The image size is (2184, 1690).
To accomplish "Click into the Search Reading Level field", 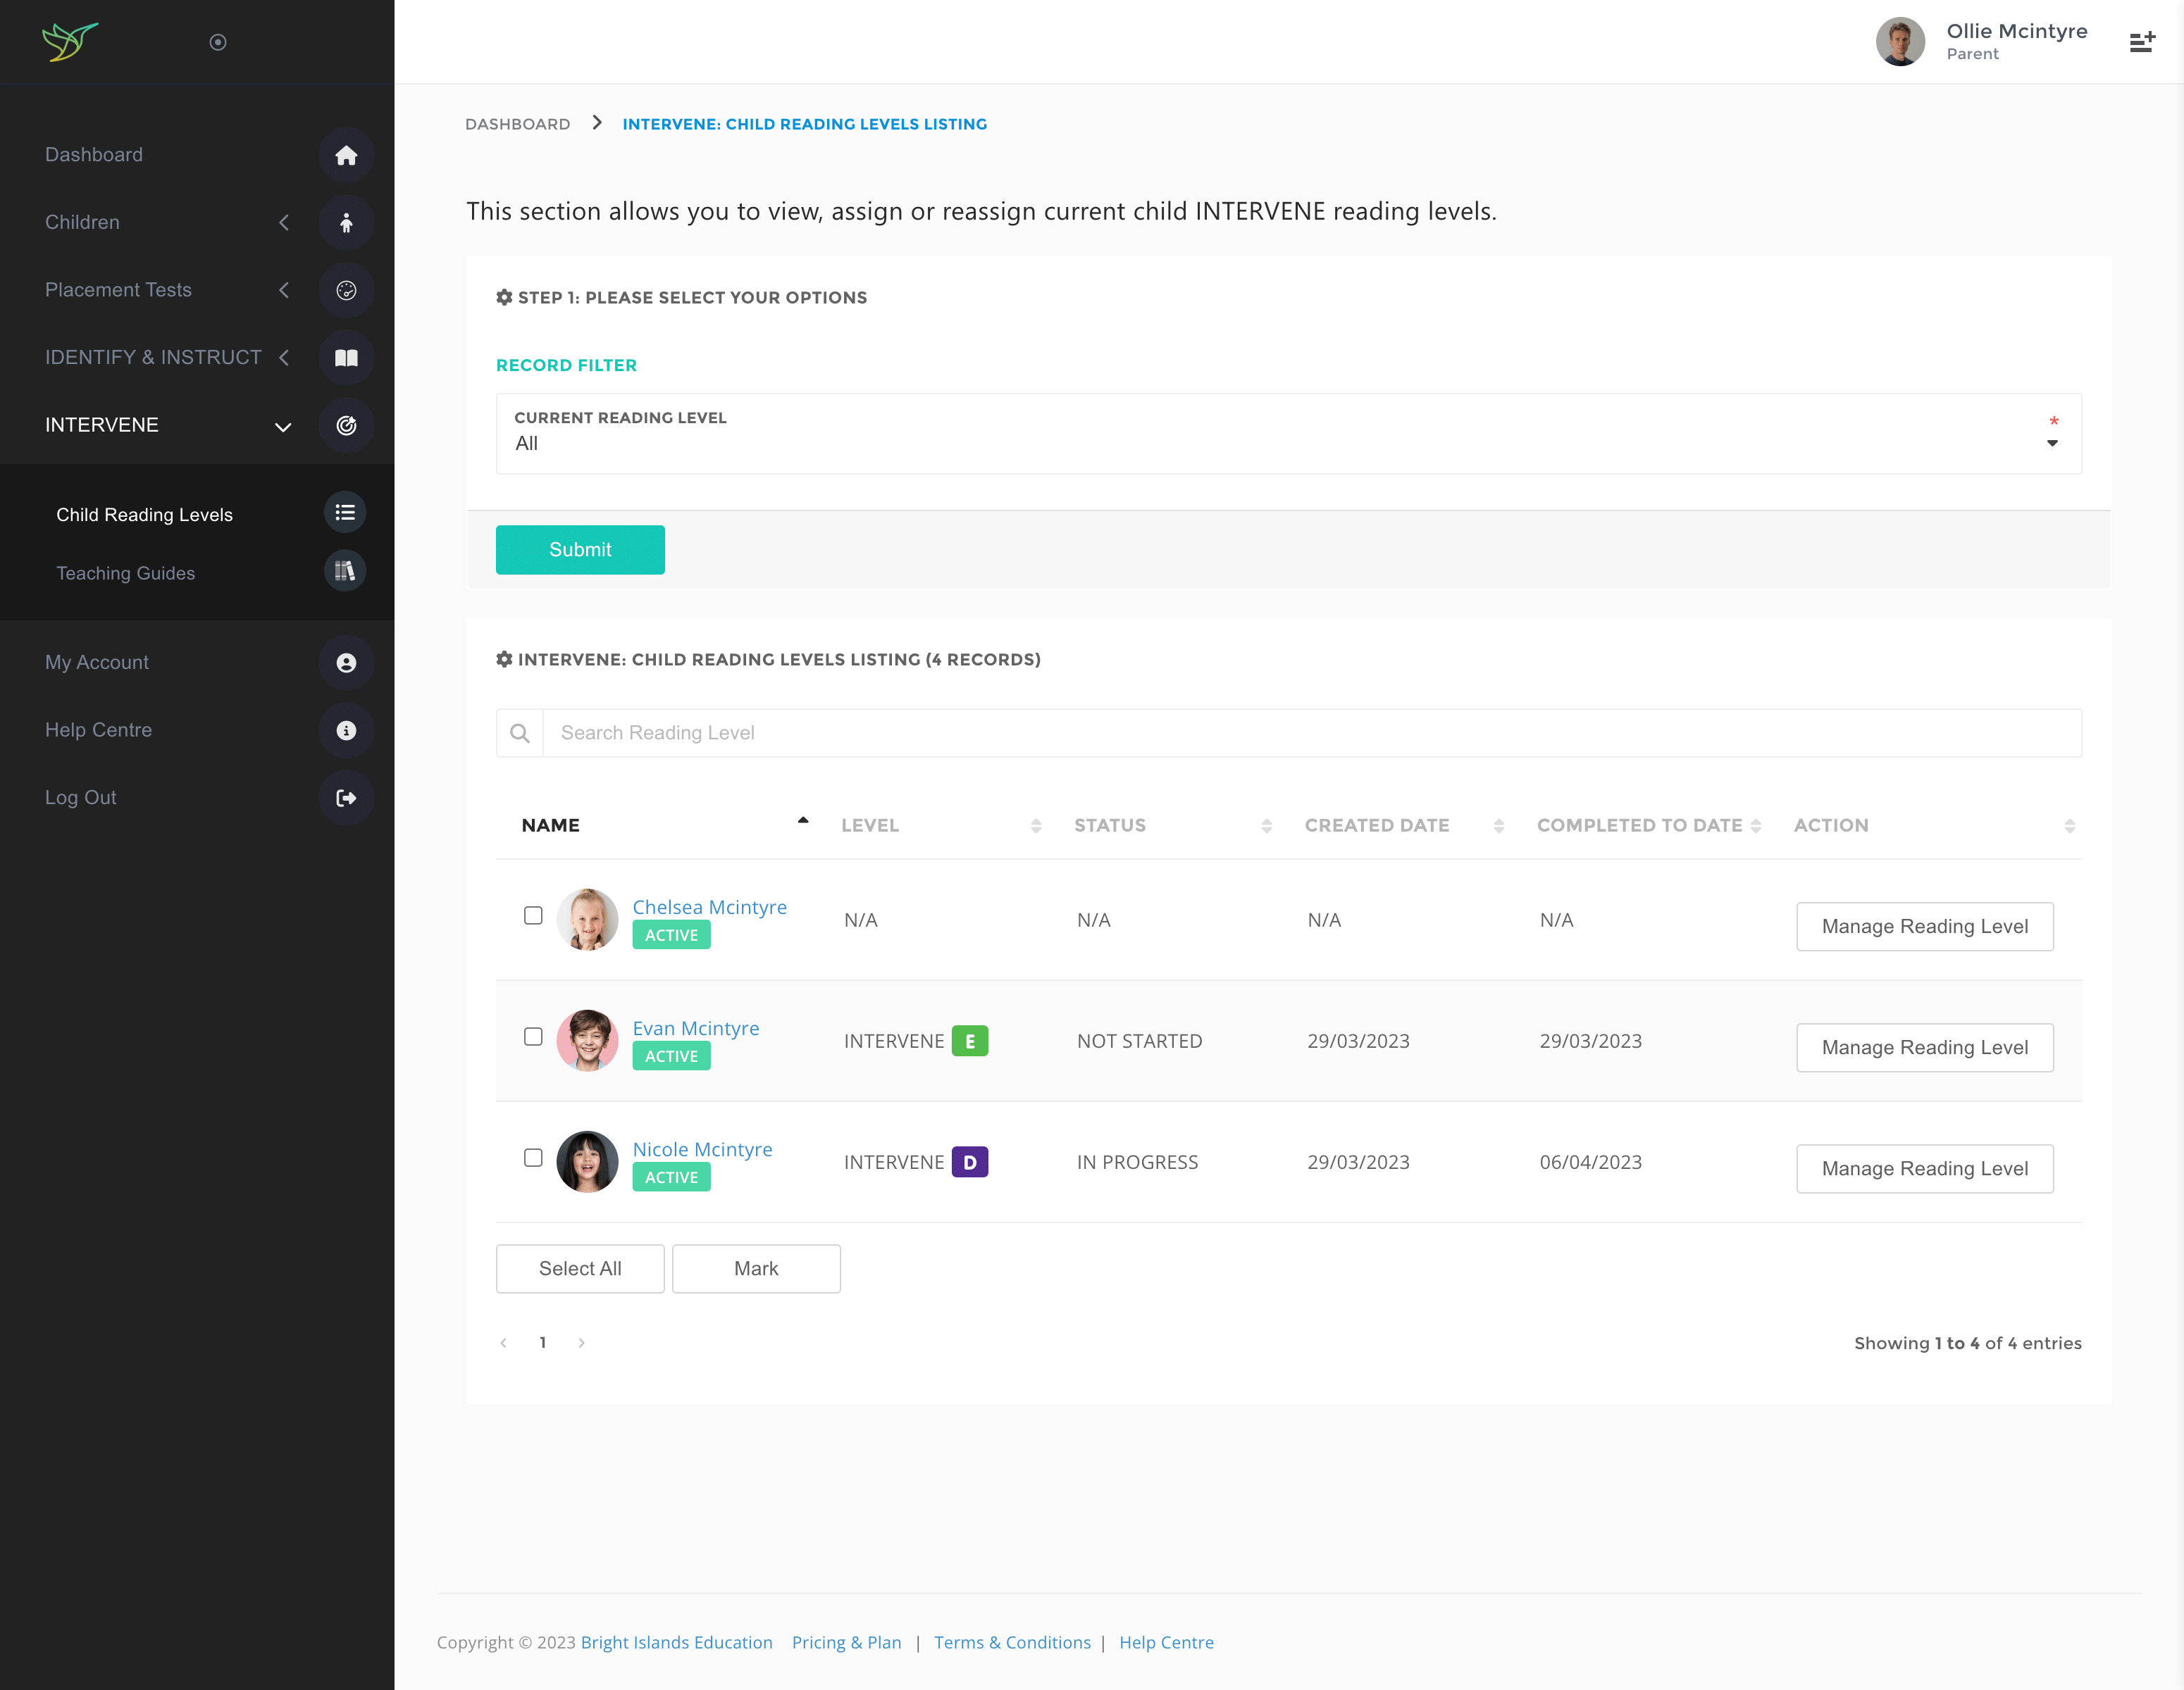I will click(x=1310, y=732).
